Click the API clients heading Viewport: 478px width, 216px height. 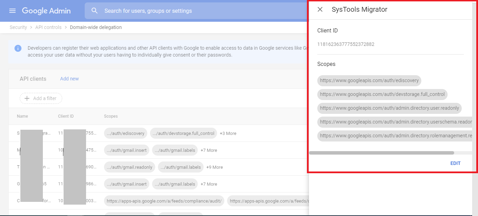click(x=33, y=79)
